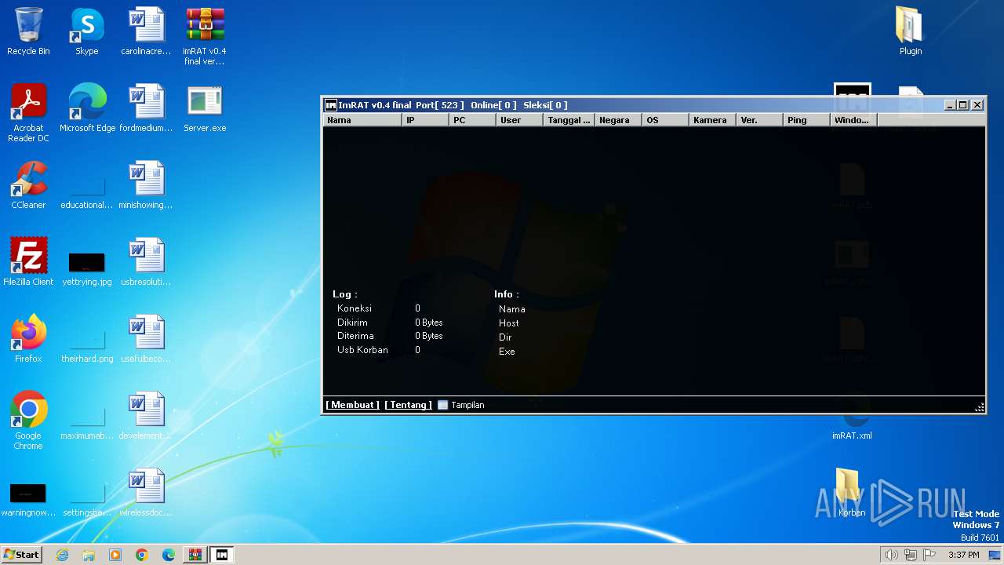Maximize the imRAT window
The height and width of the screenshot is (565, 1004).
(x=963, y=105)
